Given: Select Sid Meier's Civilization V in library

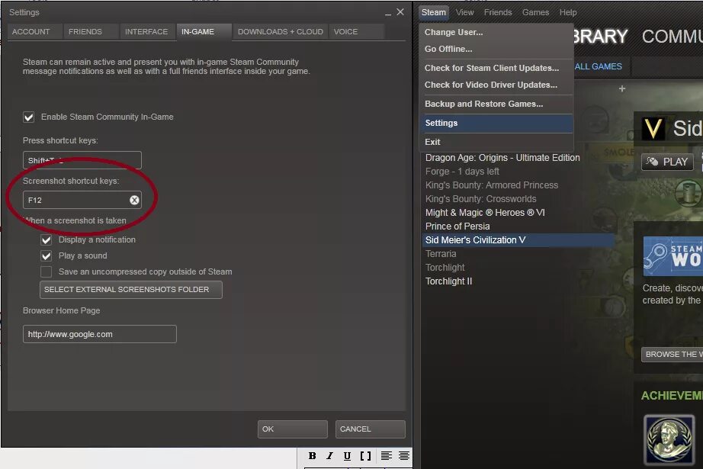Looking at the screenshot, I should 518,240.
